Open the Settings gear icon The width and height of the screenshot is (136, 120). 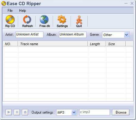coord(62,19)
